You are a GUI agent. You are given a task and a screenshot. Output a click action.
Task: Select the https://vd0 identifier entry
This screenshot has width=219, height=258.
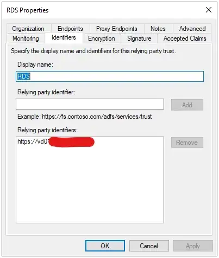pos(56,141)
